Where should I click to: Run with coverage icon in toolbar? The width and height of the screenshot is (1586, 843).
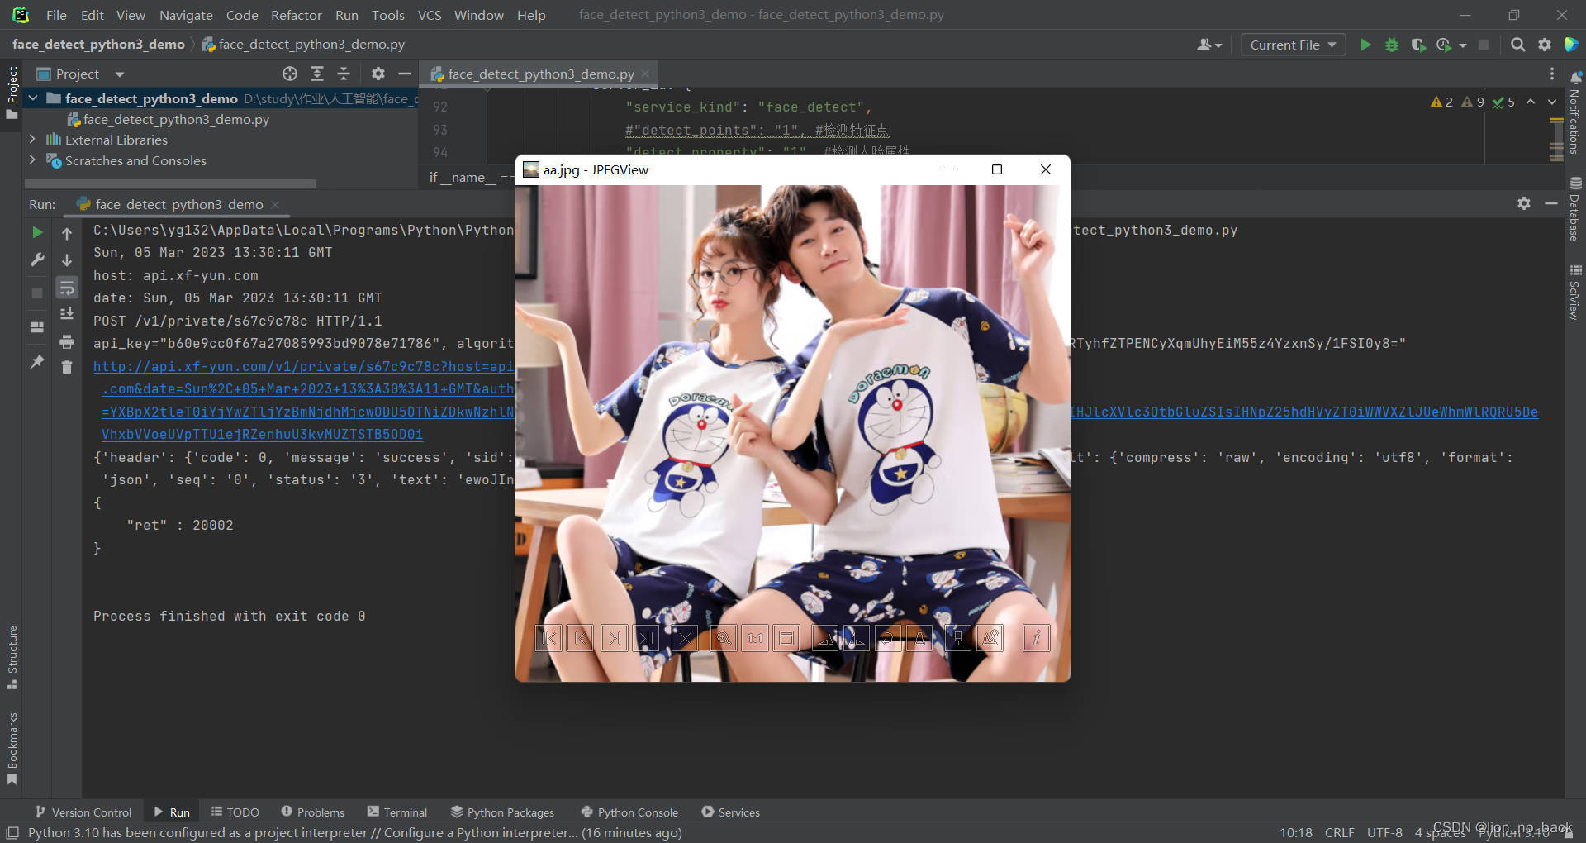(1418, 45)
